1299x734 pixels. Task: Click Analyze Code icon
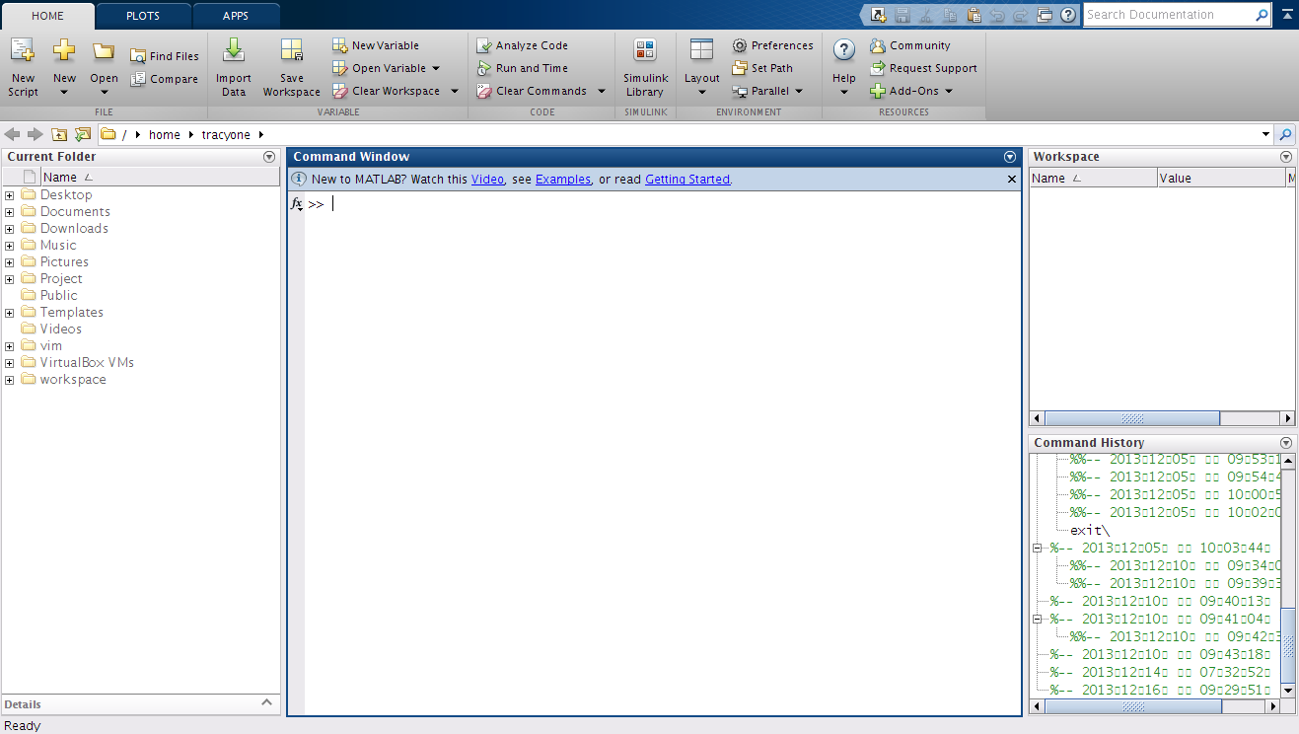pyautogui.click(x=484, y=45)
